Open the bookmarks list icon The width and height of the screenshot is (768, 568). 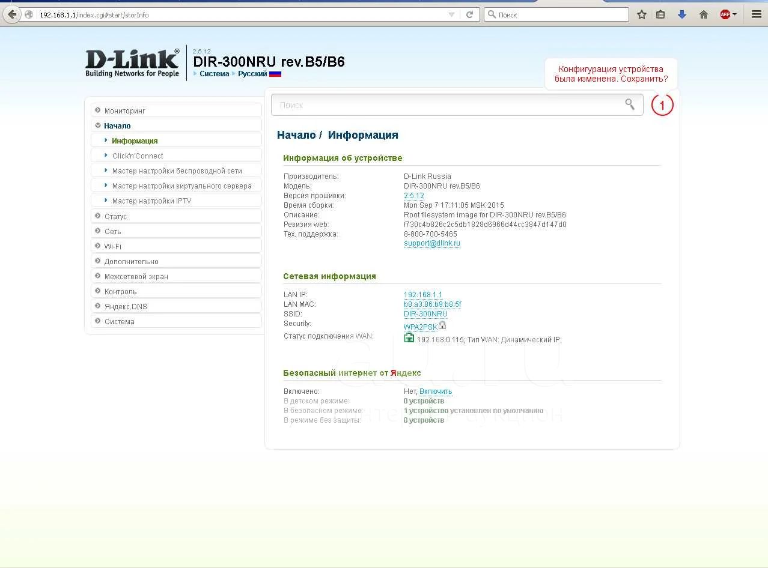(x=660, y=14)
